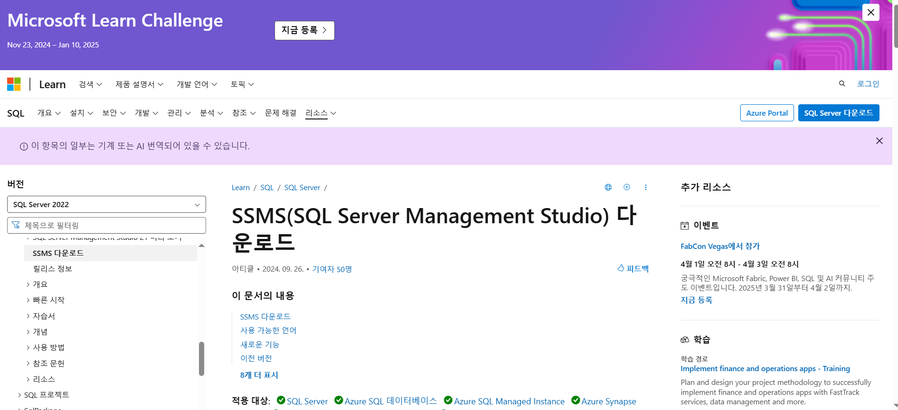Expand the 참조 문헌 tree item

point(28,364)
